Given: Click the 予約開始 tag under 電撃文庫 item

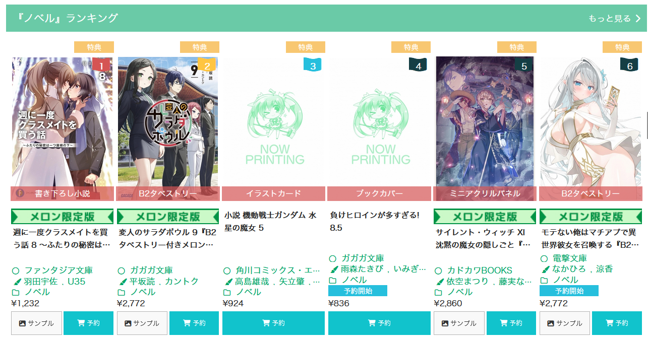Looking at the screenshot, I should pos(569,291).
